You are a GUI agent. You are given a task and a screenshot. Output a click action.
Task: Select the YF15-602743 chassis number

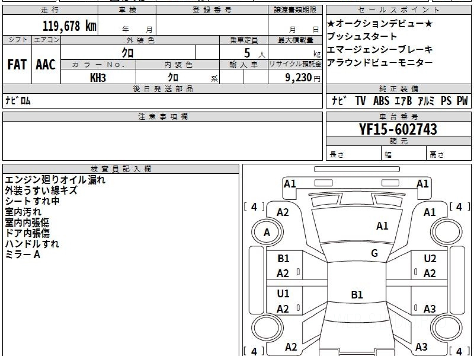pyautogui.click(x=398, y=129)
